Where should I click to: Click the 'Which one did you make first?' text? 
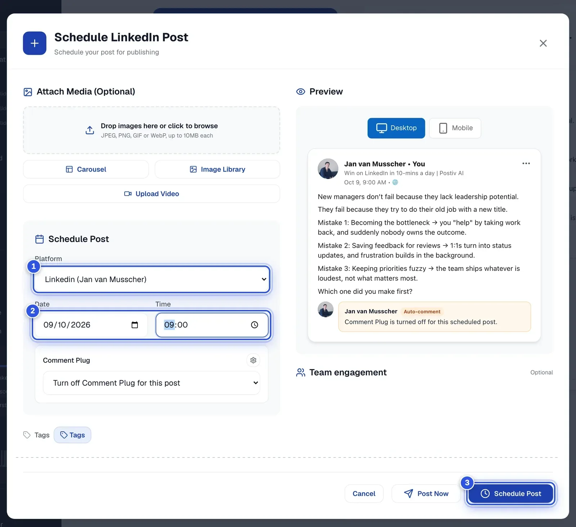click(x=365, y=291)
